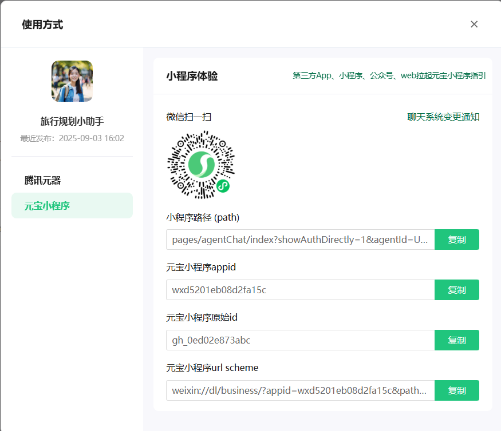Click the 元宝小程序appid field
This screenshot has height=431, width=501.
coord(301,290)
